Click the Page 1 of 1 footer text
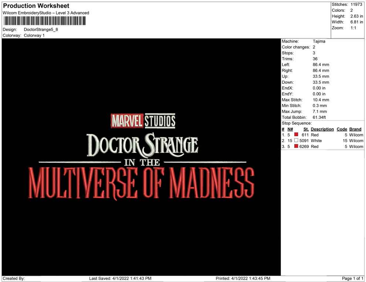 [x=352, y=278]
